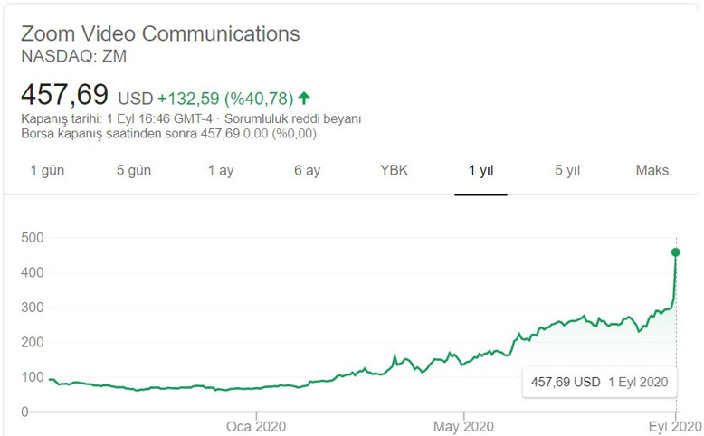Click the May 2020 axis label
704x436 pixels.
[x=463, y=426]
